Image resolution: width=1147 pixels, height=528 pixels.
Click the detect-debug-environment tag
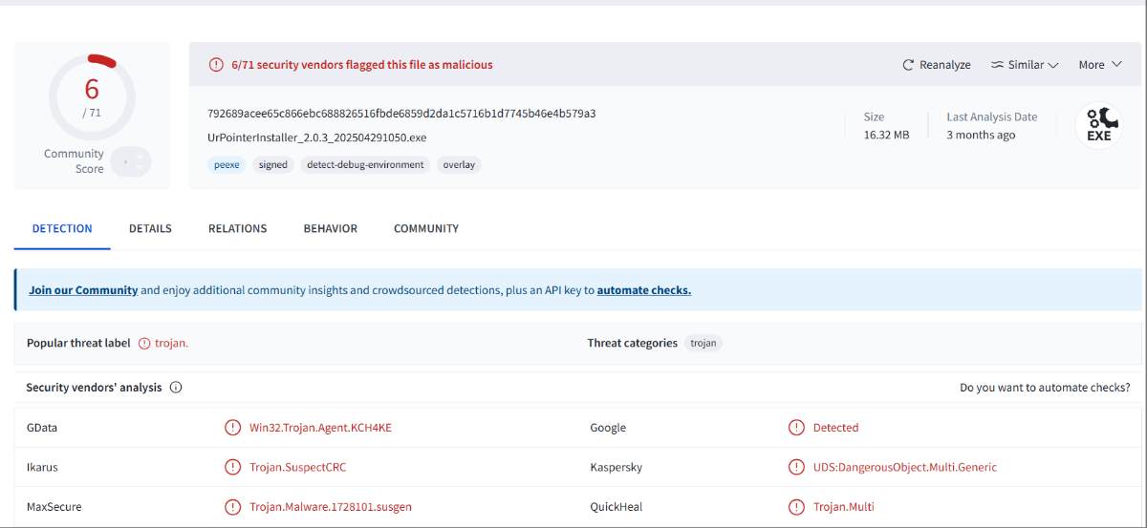pyautogui.click(x=365, y=164)
